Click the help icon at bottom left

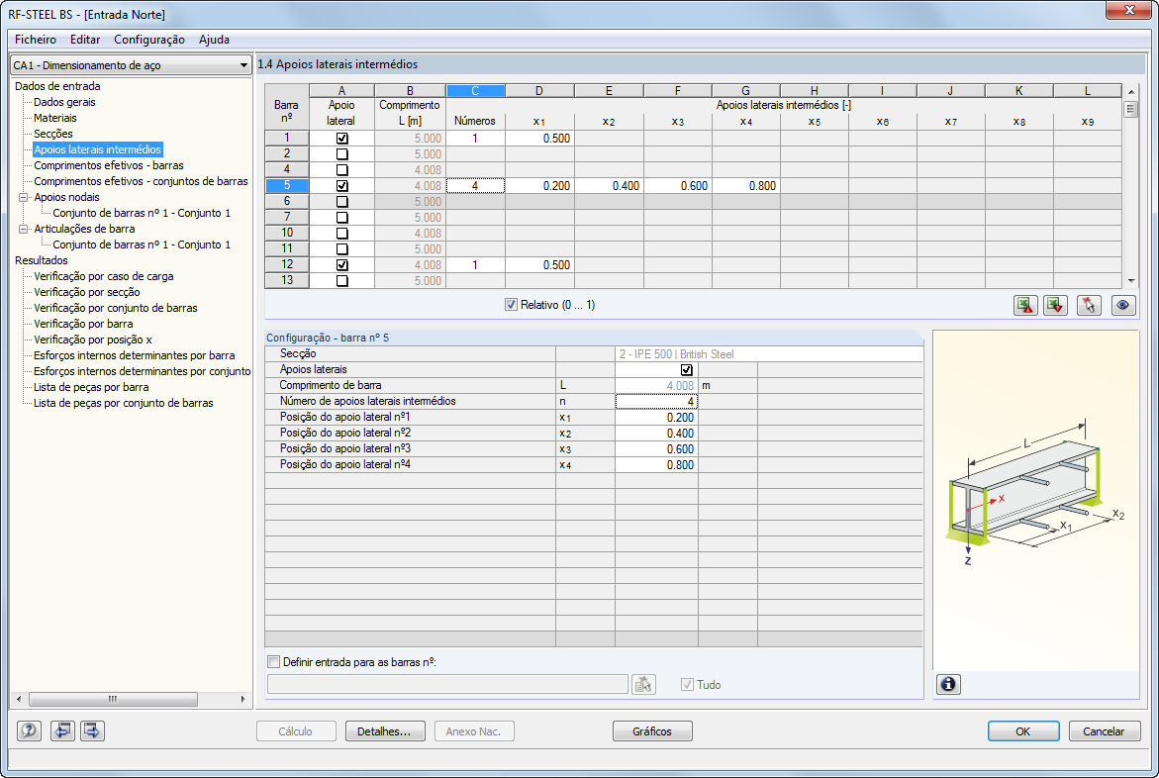(29, 730)
